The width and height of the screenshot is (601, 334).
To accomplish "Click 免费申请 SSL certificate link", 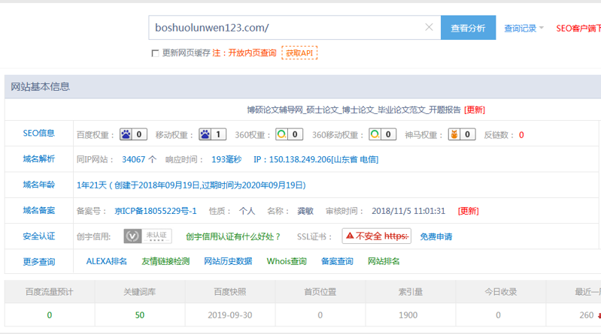I will (x=436, y=236).
